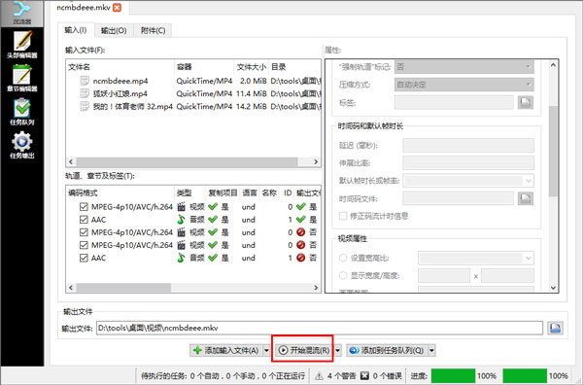Click the 添加到任务队列(Q) button

click(387, 350)
